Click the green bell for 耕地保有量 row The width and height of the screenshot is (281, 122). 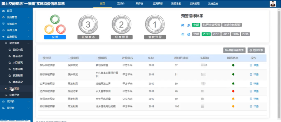(x=233, y=65)
